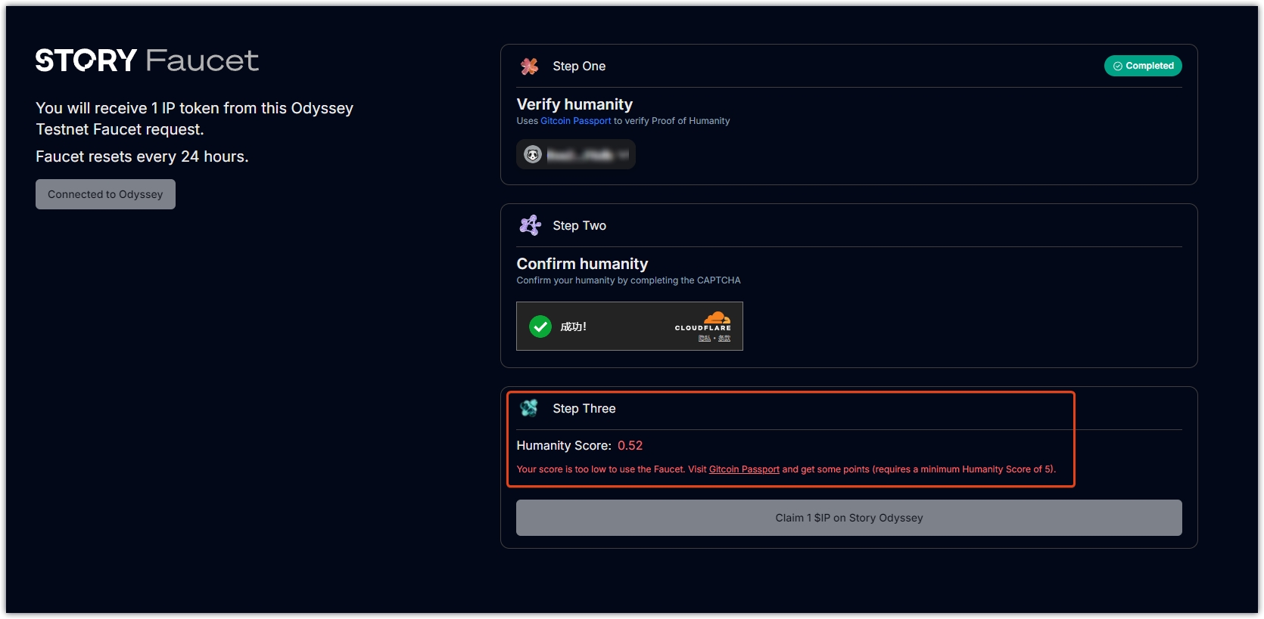
Task: Click the Connected to Odyssey button
Action: [105, 194]
